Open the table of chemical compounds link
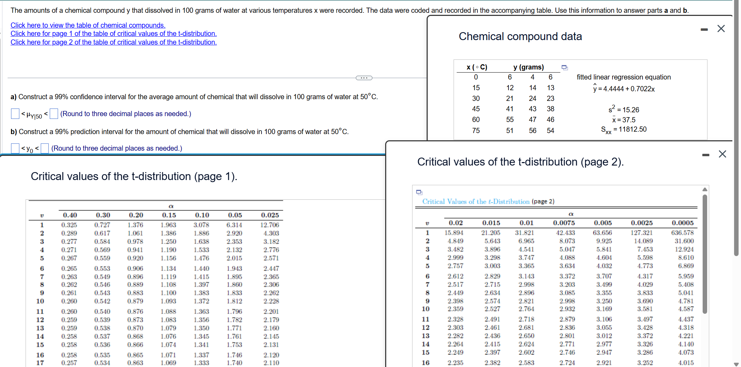This screenshot has width=741, height=367. (88, 25)
